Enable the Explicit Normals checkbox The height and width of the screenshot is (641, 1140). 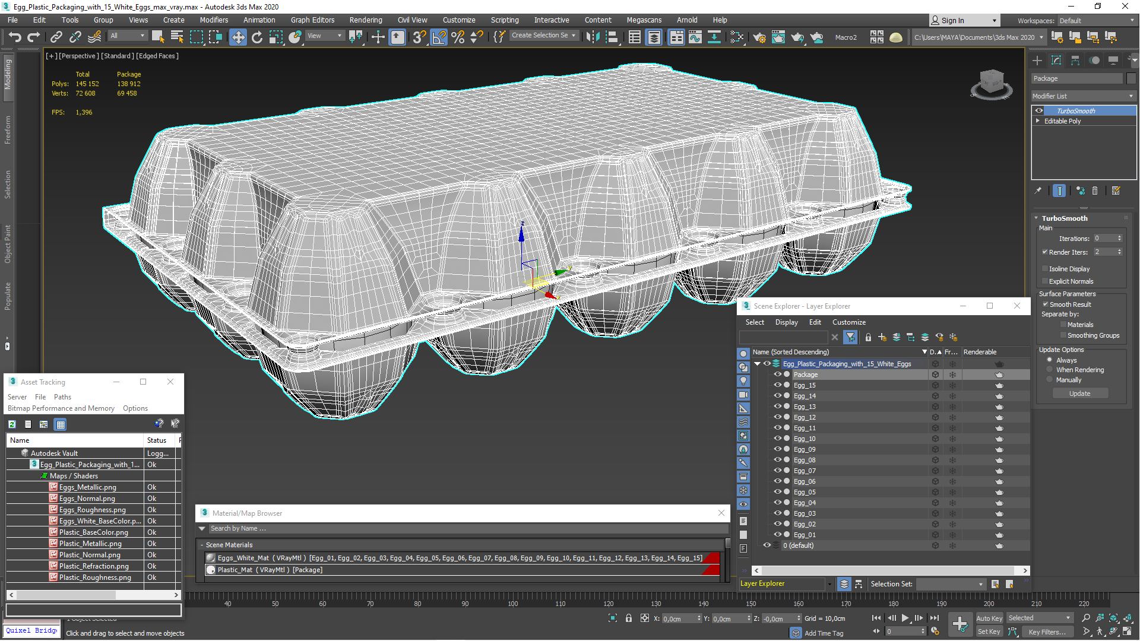coord(1045,281)
